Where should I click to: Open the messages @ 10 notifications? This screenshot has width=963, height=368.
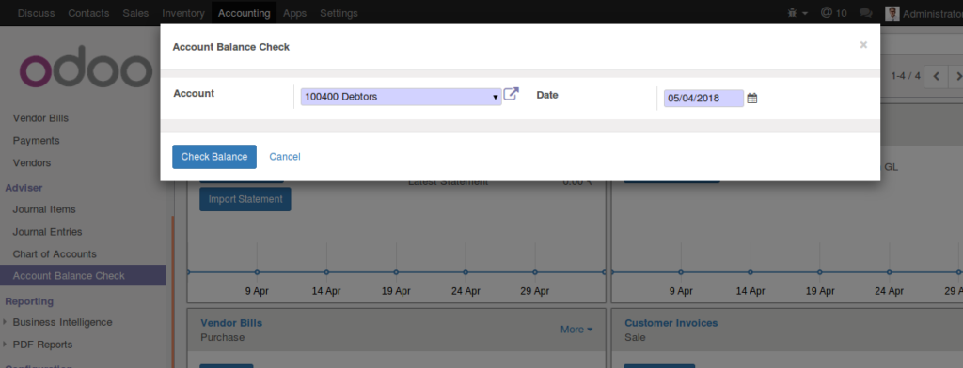[x=833, y=13]
